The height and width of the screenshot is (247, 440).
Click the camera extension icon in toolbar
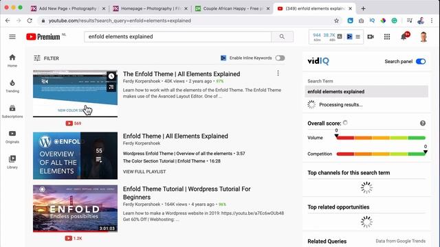tap(361, 21)
